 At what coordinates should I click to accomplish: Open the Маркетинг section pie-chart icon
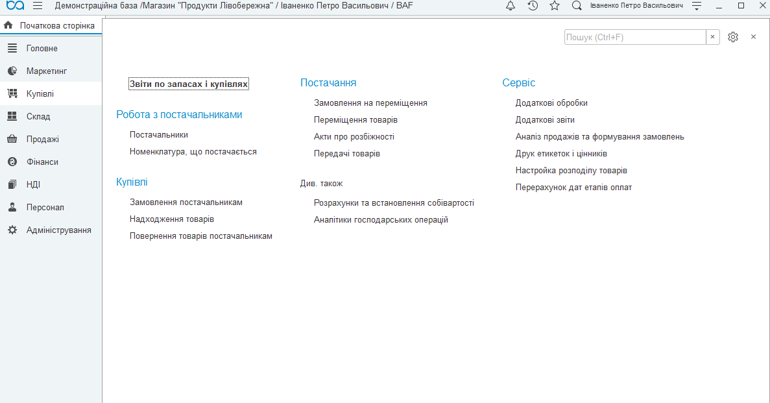point(12,71)
